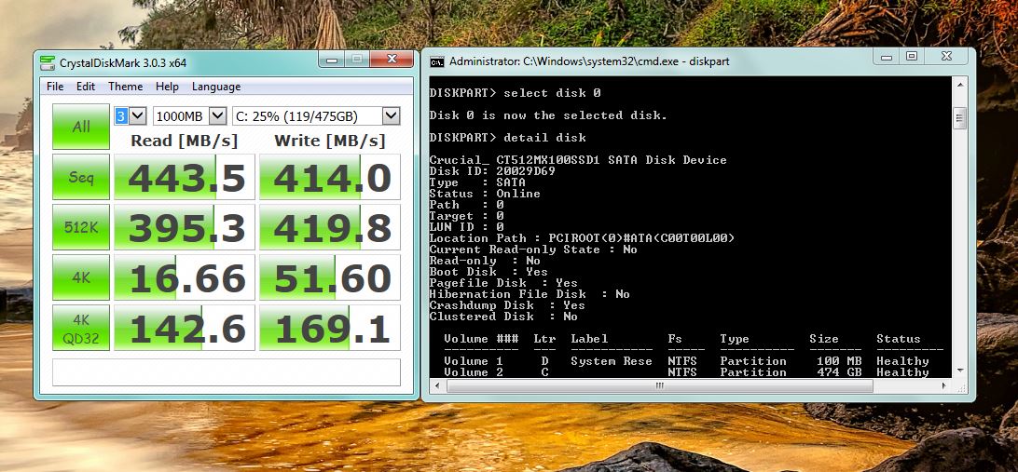Close the diskpart command prompt window
Image resolution: width=1018 pixels, height=472 pixels.
(x=947, y=57)
